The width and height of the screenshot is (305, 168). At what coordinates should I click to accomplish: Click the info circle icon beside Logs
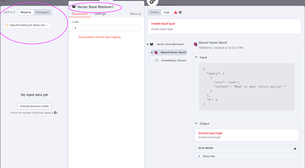pyautogui.click(x=180, y=12)
